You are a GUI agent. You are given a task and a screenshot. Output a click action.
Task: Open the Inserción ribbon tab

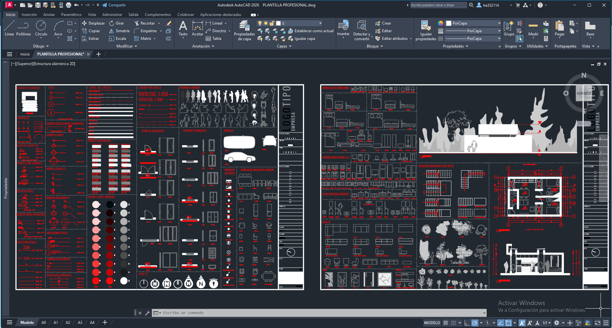(29, 15)
